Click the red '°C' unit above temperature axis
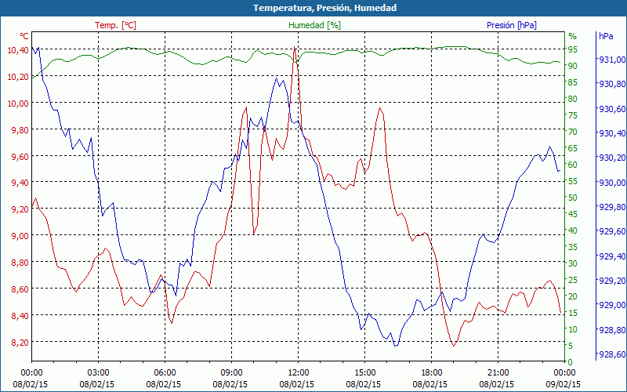627x392 pixels. pyautogui.click(x=24, y=36)
